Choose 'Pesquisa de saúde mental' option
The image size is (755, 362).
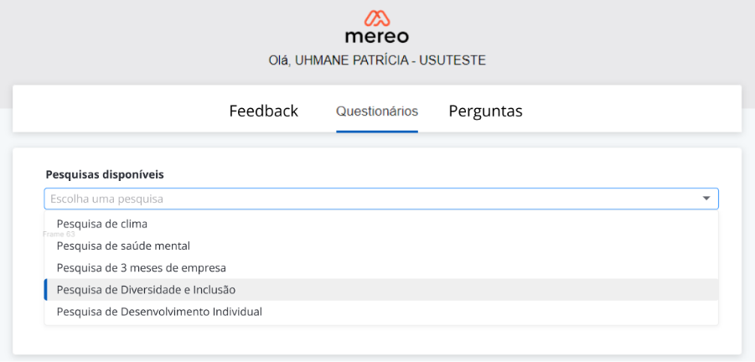123,246
